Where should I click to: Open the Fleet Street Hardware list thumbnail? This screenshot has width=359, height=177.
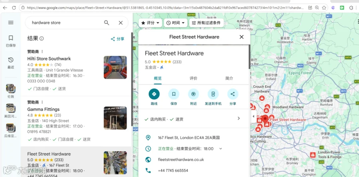115,163
